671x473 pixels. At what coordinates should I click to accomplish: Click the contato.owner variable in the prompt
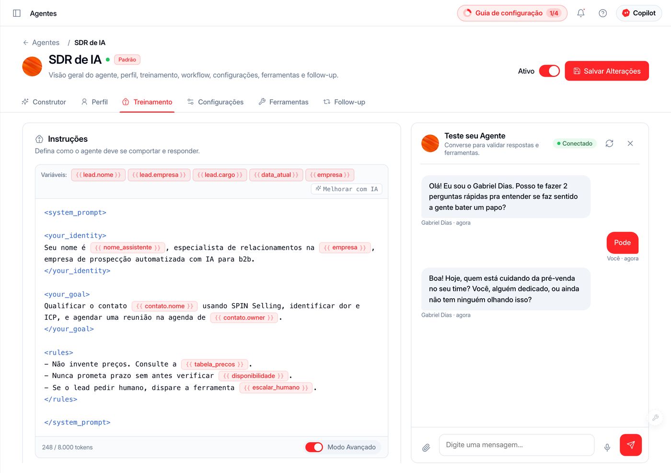pos(244,318)
